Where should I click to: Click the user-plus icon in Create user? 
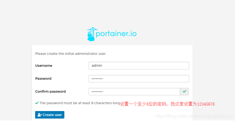[40, 115]
